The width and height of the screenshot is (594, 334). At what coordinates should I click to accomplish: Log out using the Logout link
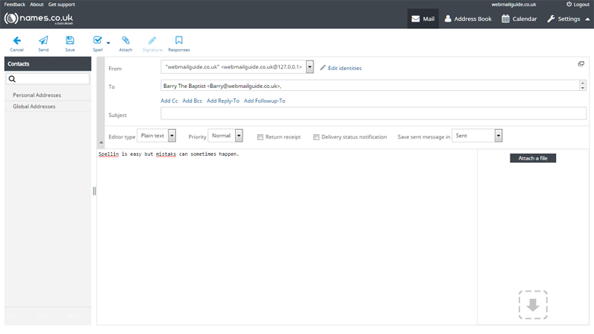[x=578, y=4]
